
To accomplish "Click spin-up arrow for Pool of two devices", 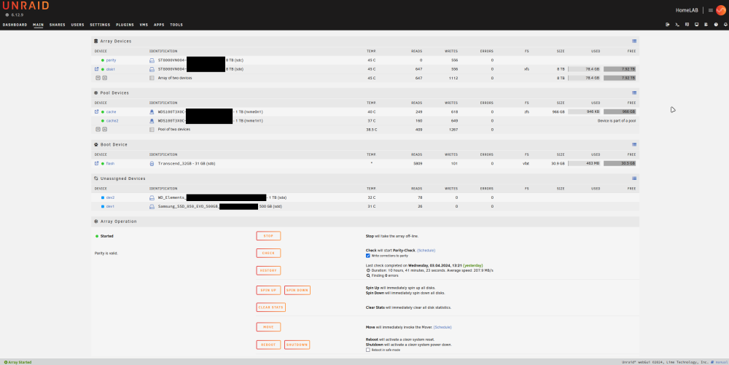I will click(x=104, y=130).
